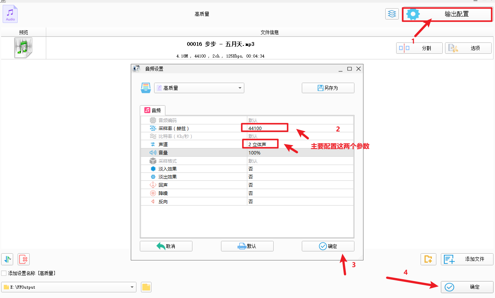495x298 pixels.
Task: Click the channel value 2 立体声
Action: click(257, 144)
